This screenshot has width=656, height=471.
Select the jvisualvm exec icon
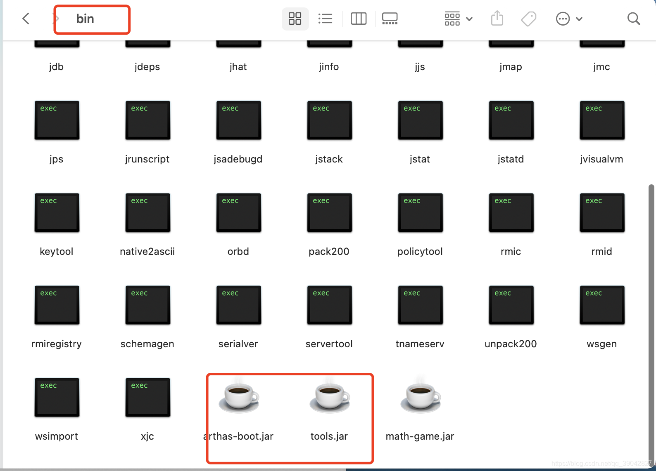coord(602,120)
